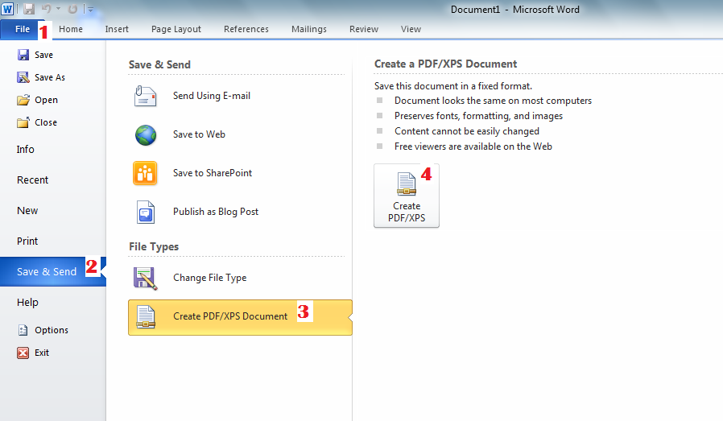Open the File tab
This screenshot has width=723, height=421.
pos(23,29)
